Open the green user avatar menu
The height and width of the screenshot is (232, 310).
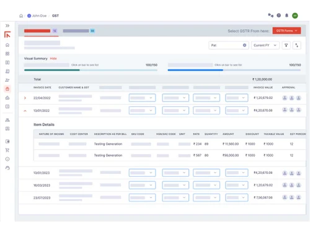(x=295, y=15)
